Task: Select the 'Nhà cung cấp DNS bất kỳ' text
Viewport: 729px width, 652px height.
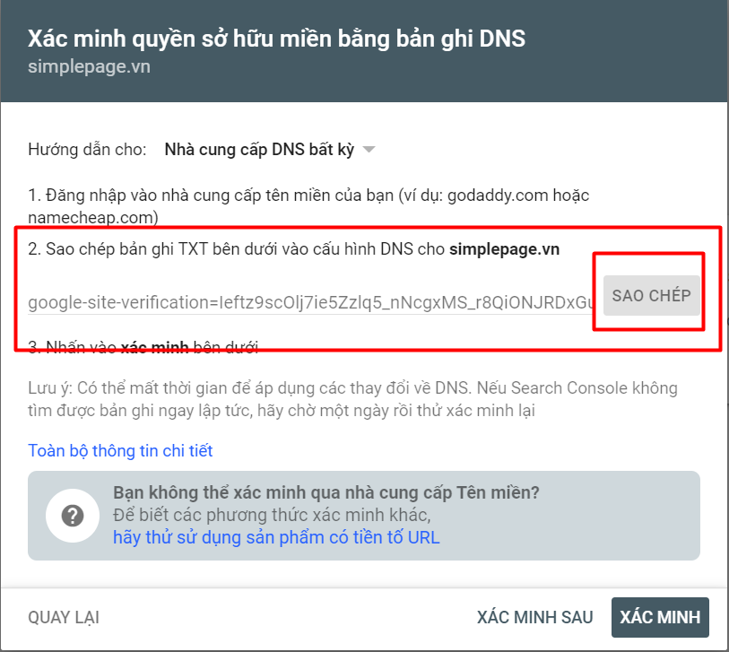Action: click(x=260, y=150)
